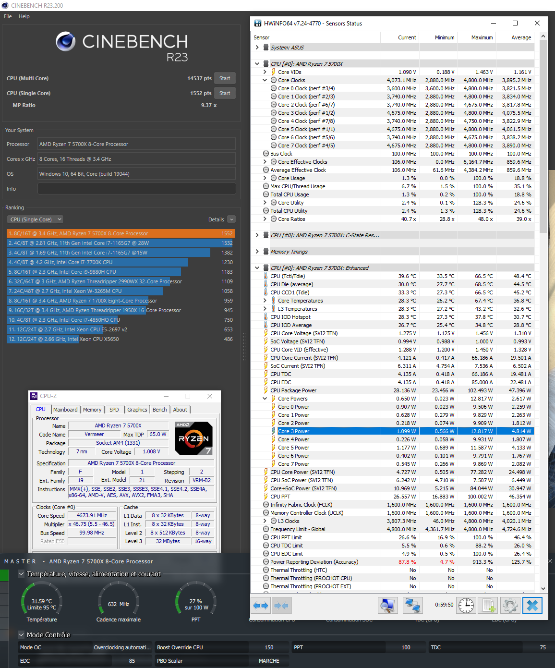This screenshot has width=555, height=668.
Task: Click the Average column header
Action: (x=515, y=37)
